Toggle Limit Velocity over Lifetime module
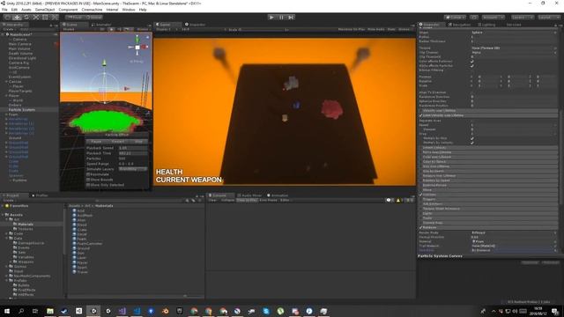This screenshot has height=317, width=564. (x=421, y=115)
